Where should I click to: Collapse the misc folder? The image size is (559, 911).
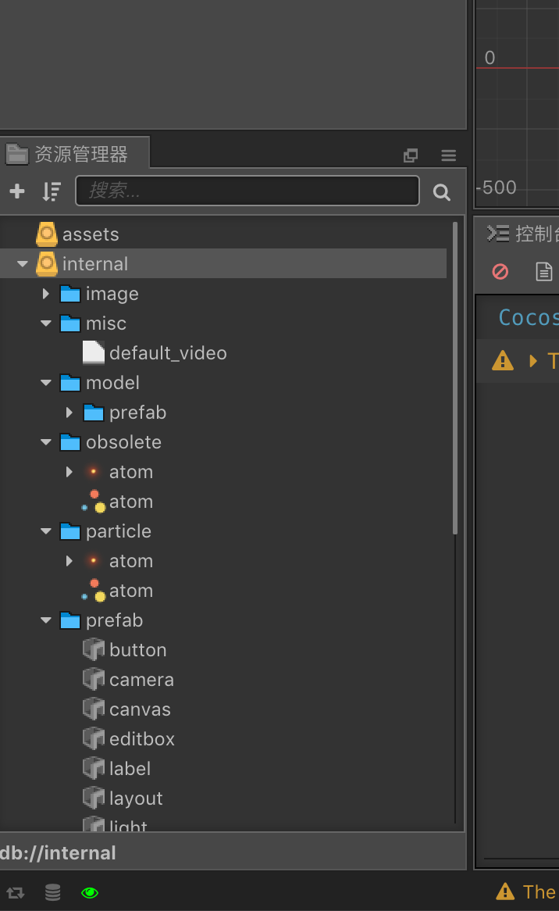46,323
